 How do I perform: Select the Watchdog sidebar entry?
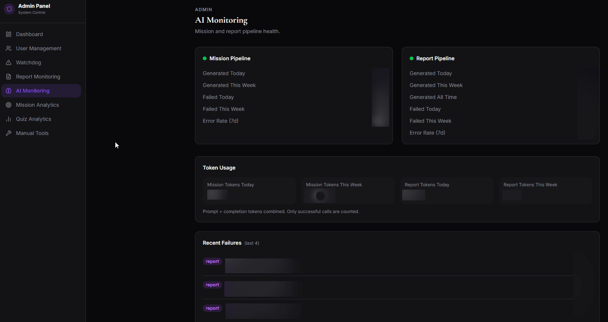click(x=41, y=62)
